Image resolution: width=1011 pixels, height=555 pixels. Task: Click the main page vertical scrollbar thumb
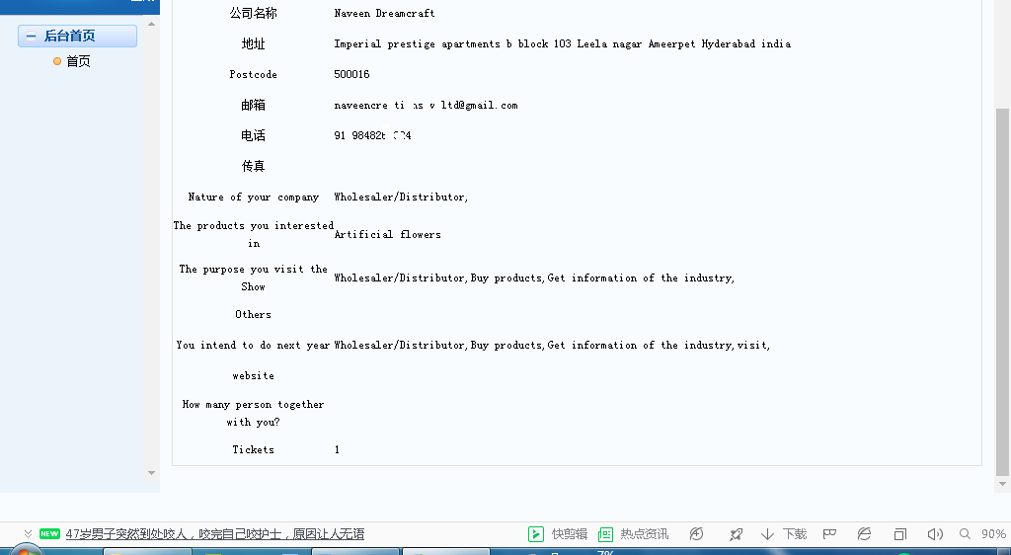click(1002, 292)
